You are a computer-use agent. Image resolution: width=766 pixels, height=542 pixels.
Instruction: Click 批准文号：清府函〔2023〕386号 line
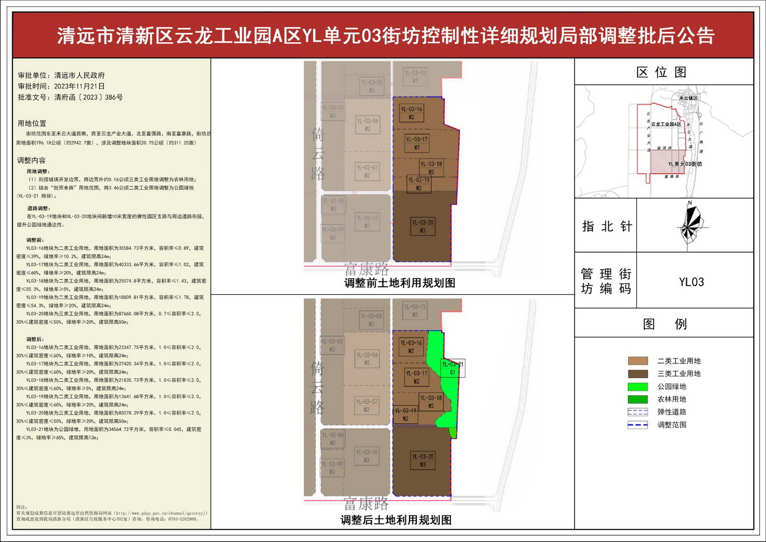point(70,97)
